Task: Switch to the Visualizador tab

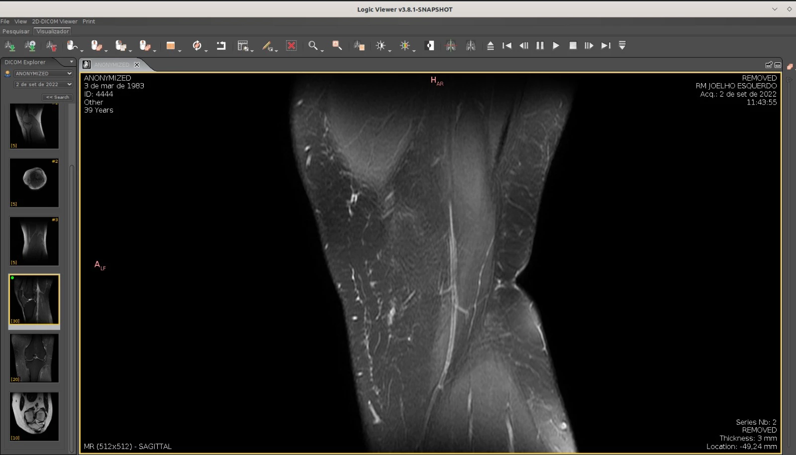Action: [x=53, y=31]
